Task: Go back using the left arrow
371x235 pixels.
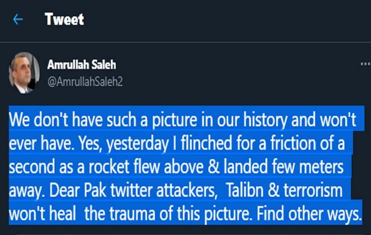Action: tap(18, 19)
